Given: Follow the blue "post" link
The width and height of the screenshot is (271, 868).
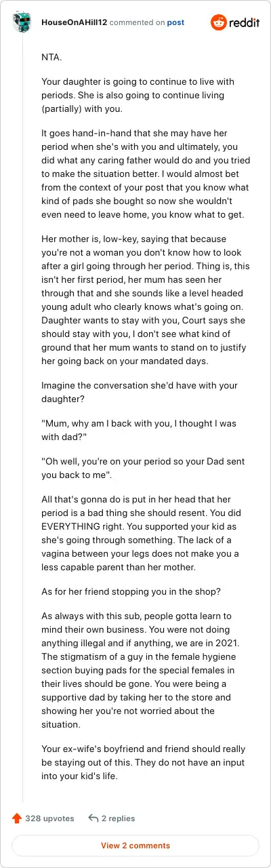Looking at the screenshot, I should [175, 22].
